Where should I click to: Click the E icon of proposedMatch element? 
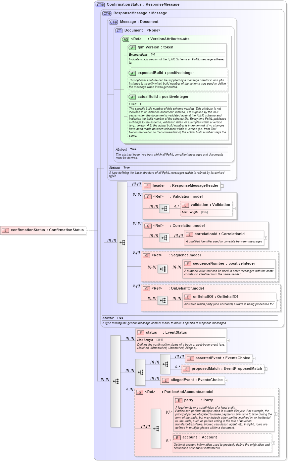click(186, 369)
